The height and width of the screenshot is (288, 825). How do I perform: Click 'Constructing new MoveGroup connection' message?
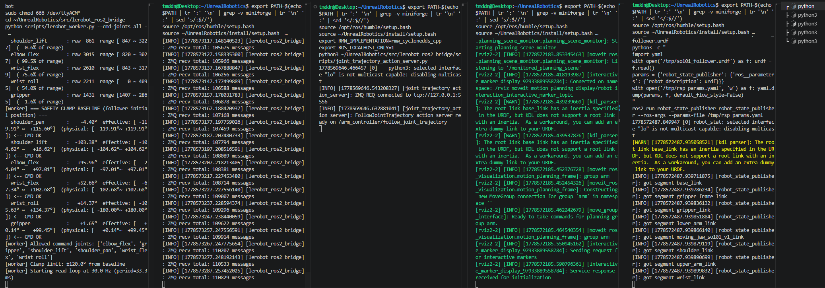[547, 193]
